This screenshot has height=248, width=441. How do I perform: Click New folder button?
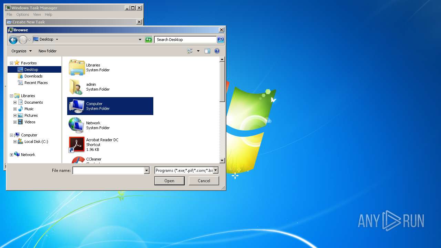coord(48,51)
